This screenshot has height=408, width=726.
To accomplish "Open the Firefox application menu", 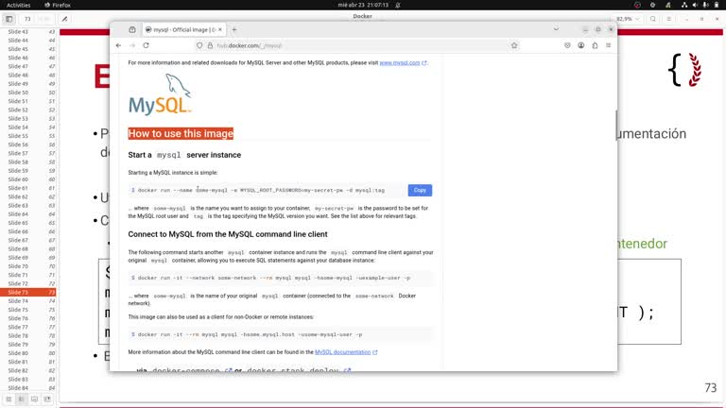I will 609,45.
